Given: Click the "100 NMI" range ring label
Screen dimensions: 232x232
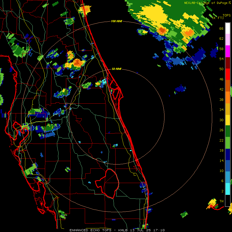Looking at the screenshot, I should 117,21.
